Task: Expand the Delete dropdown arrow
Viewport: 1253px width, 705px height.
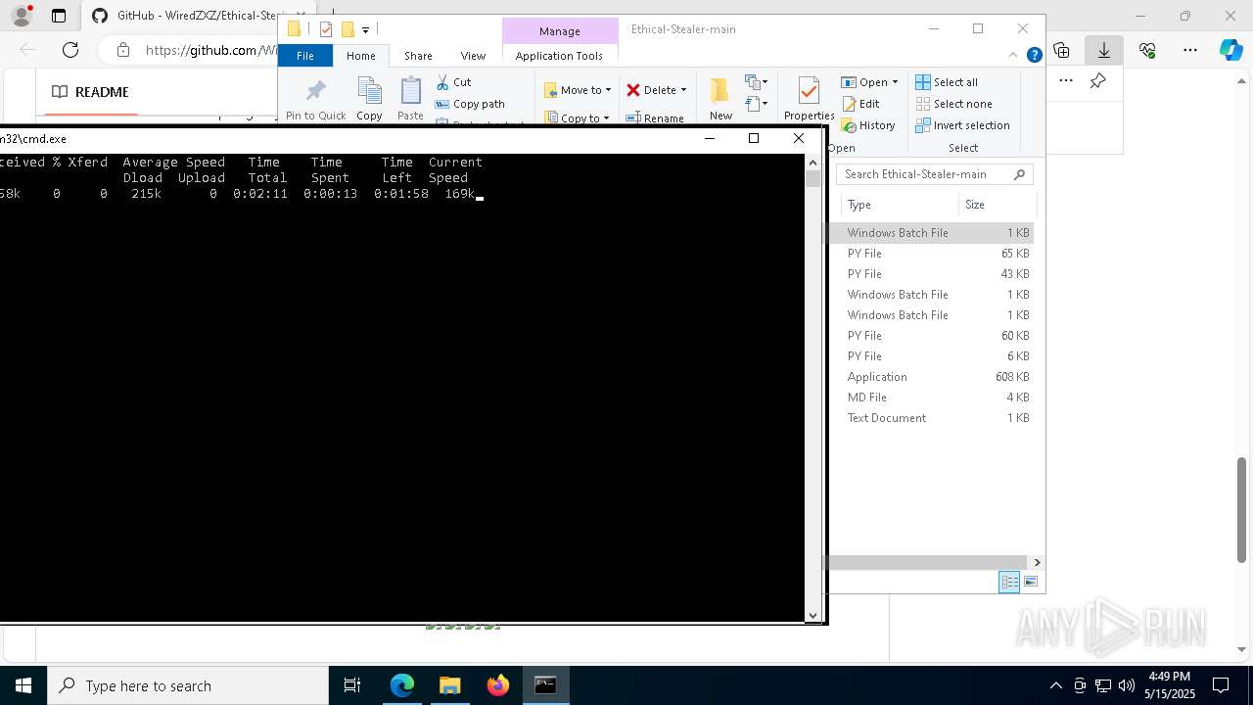Action: click(x=683, y=90)
